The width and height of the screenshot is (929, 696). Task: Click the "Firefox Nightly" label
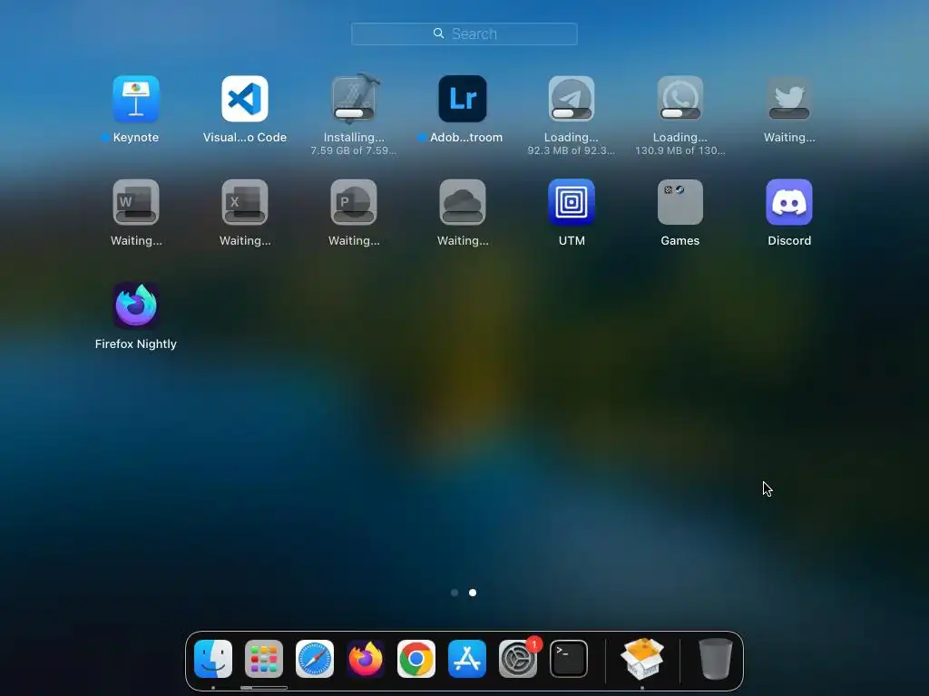click(x=136, y=343)
